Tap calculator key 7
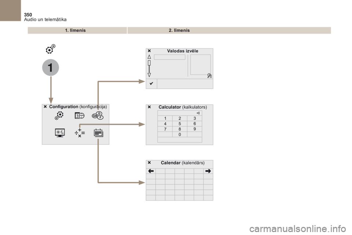 click(x=165, y=129)
